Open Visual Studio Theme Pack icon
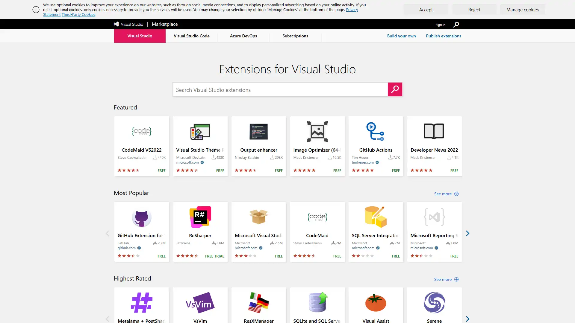 pyautogui.click(x=200, y=132)
